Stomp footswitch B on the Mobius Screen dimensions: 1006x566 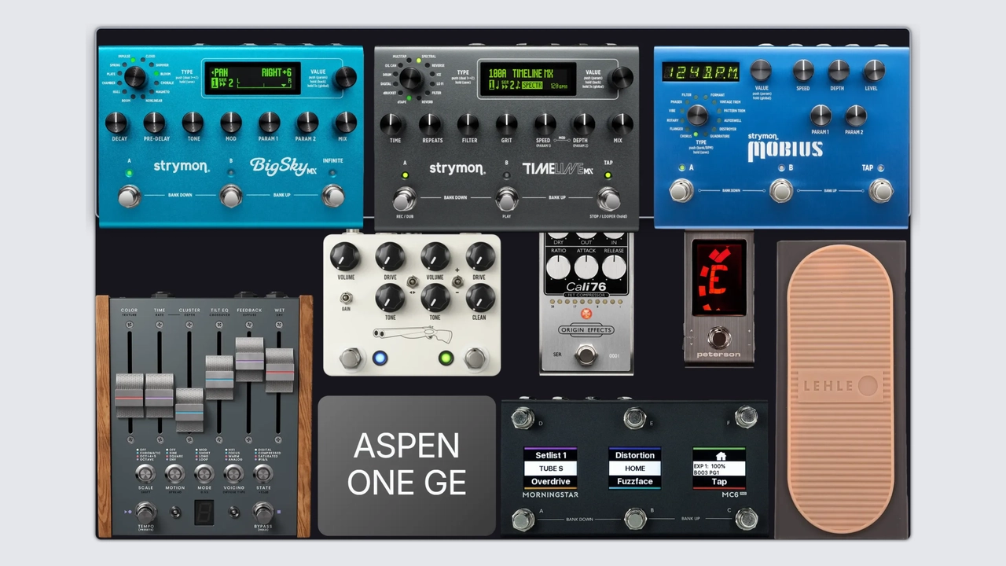click(781, 191)
